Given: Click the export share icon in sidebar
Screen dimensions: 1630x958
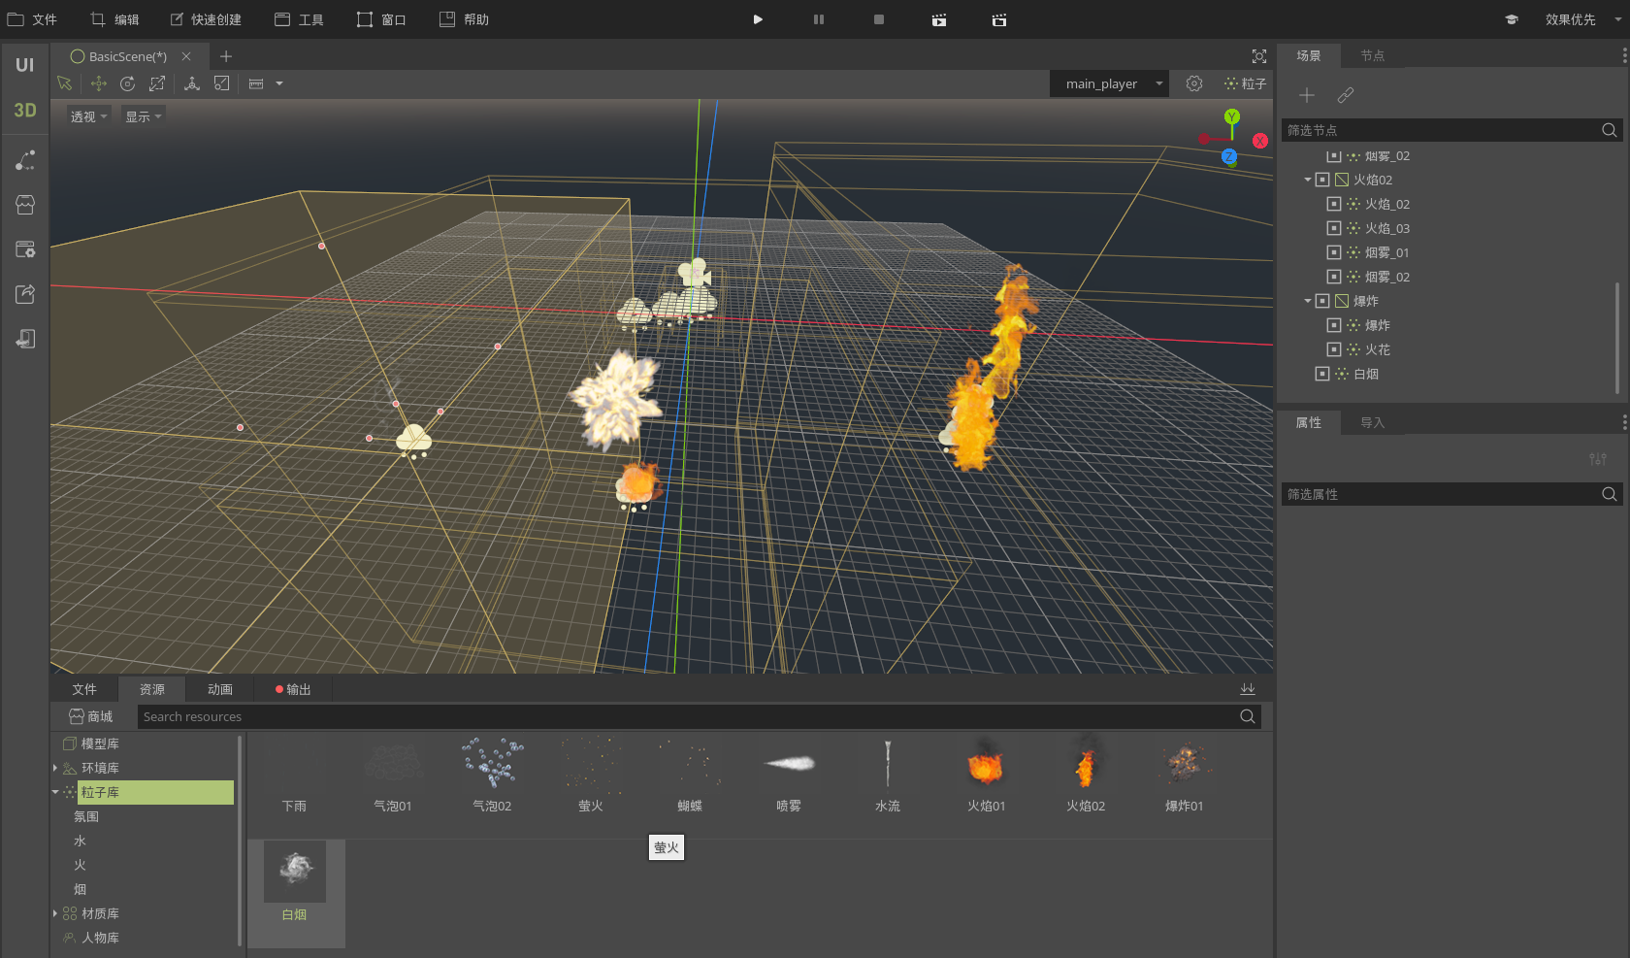Looking at the screenshot, I should [x=25, y=294].
